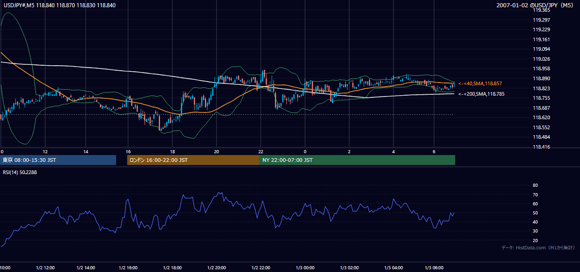This screenshot has width=580, height=272.
Task: Click the 1/2 12:00 time axis label
Action: [x=45, y=268]
